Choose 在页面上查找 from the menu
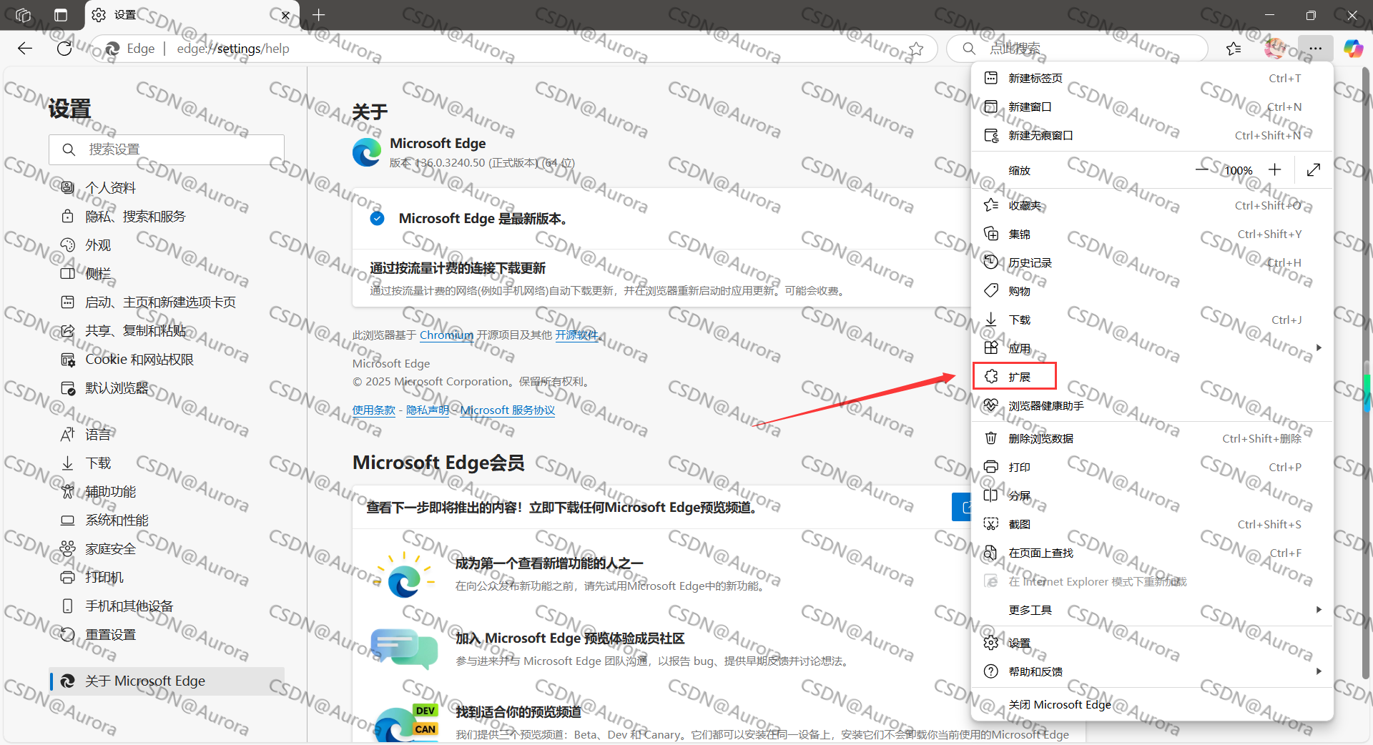Screen dimensions: 1373x745 (x=1152, y=553)
